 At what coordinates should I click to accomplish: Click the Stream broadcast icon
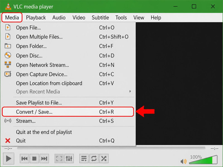(8, 121)
